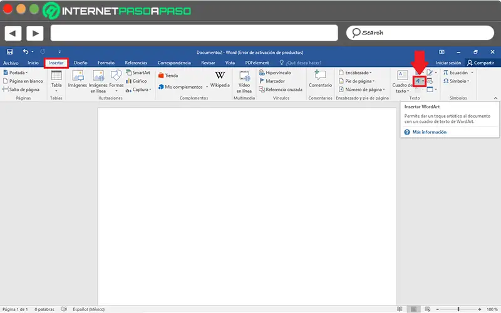The height and width of the screenshot is (313, 501).
Task: Click the ¿Qué desea hacer? search box
Action: point(301,63)
